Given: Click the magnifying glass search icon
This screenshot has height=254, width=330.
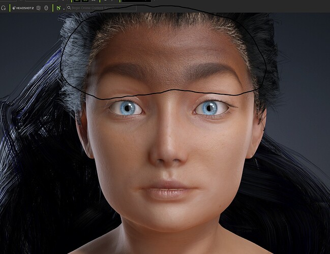Looking at the screenshot, I should 69,8.
